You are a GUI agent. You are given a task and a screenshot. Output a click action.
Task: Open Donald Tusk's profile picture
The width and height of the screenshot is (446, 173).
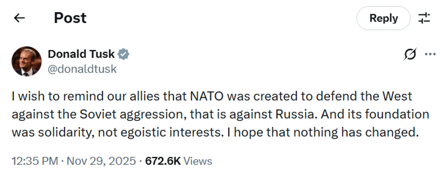point(26,61)
